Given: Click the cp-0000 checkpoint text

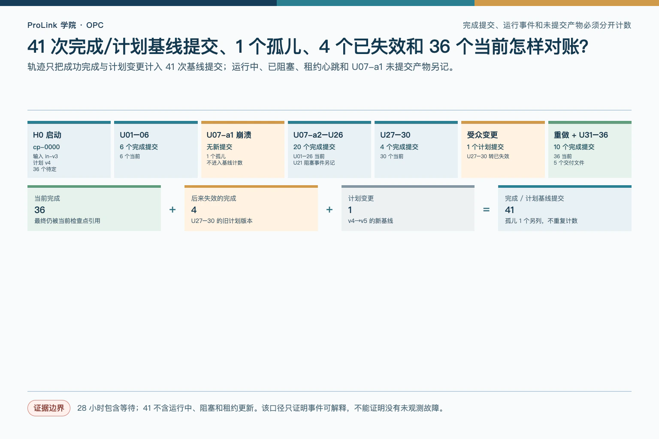Looking at the screenshot, I should 46,147.
